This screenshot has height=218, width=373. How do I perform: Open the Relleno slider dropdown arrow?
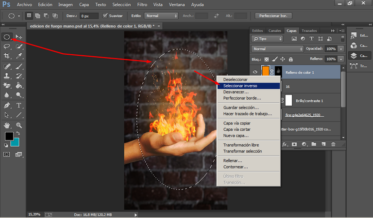341,59
